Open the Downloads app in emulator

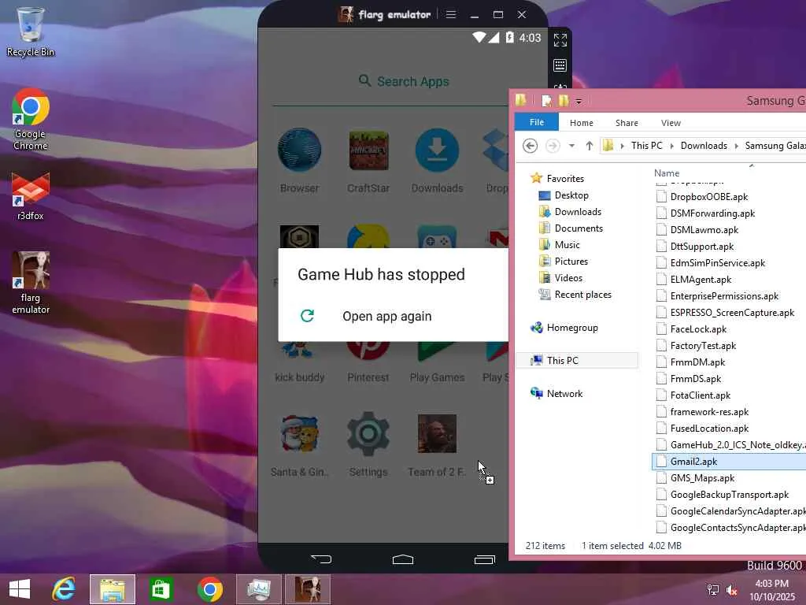[437, 161]
